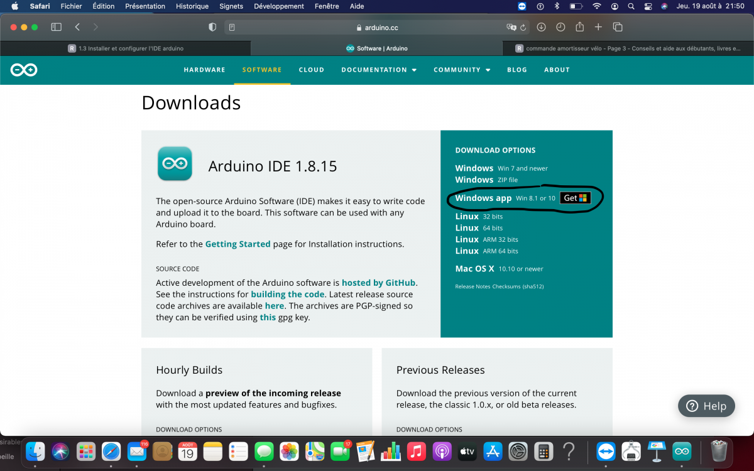
Task: Click the 'Hourly Builds' heading text
Action: click(x=189, y=370)
